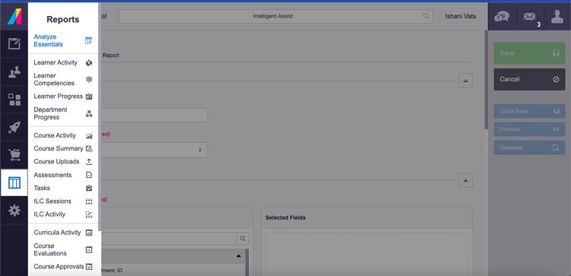Click the ILC Activity icon
The image size is (571, 276).
pos(89,214)
